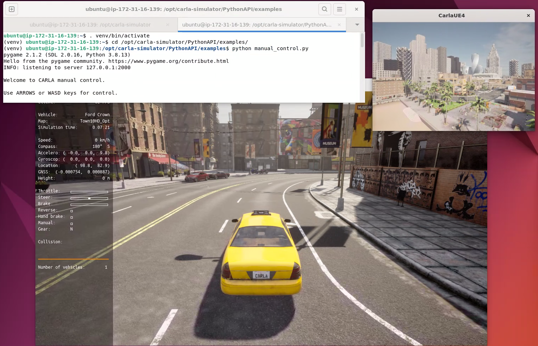Toggle the Hand brake checkbox
The width and height of the screenshot is (538, 346).
pyautogui.click(x=72, y=217)
